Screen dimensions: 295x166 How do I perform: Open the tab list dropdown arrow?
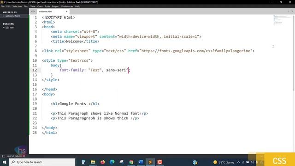click(x=292, y=12)
